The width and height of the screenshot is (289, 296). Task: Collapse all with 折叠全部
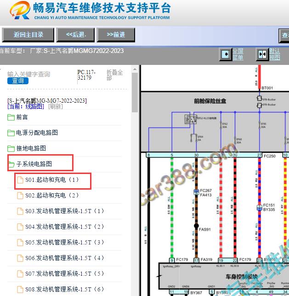click(x=114, y=75)
